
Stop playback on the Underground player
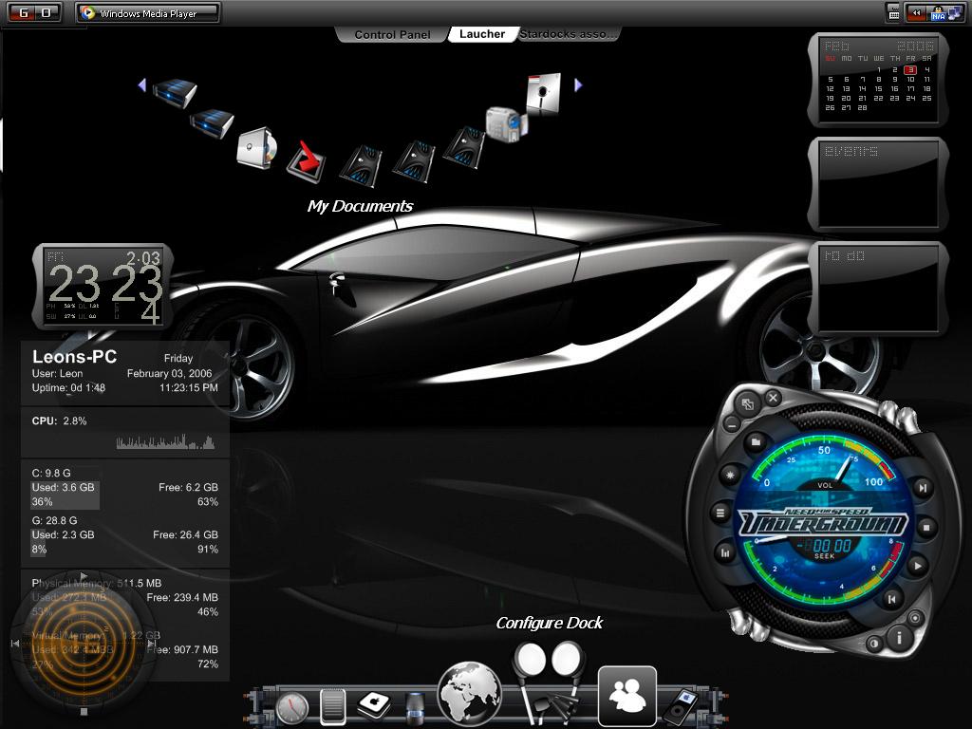pyautogui.click(x=925, y=527)
